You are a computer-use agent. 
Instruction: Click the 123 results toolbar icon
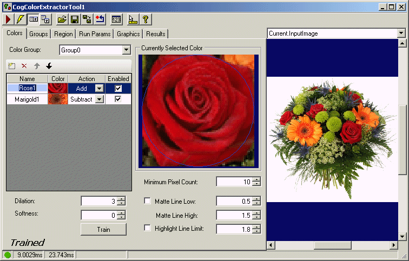[116, 19]
